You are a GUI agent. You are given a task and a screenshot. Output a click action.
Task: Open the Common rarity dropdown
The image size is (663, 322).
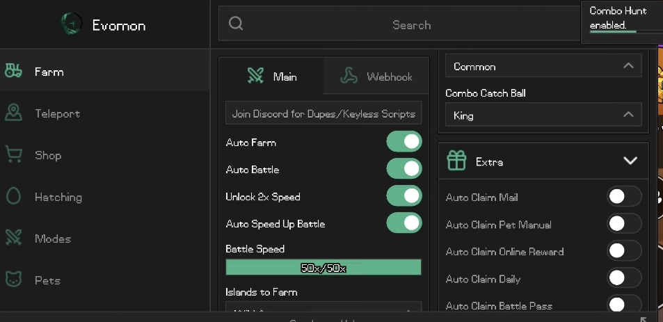tap(543, 65)
